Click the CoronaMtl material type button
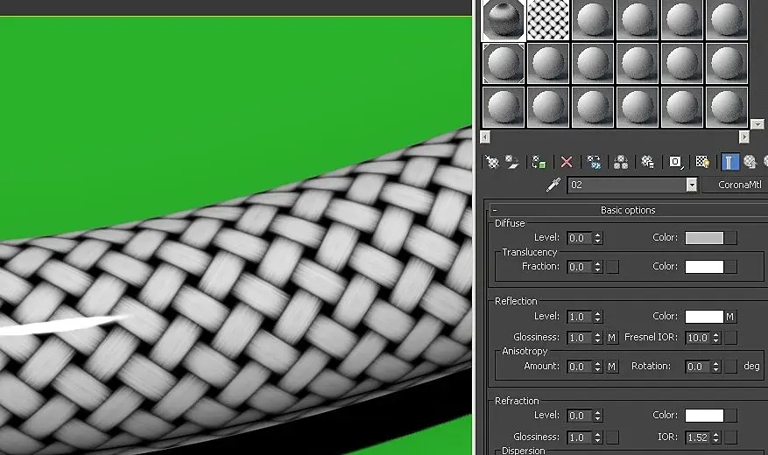The image size is (768, 455). (735, 185)
